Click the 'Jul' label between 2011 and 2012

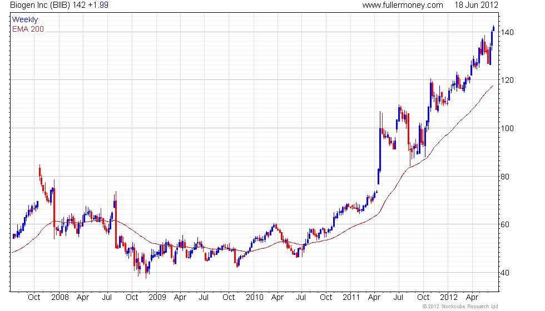(398, 297)
